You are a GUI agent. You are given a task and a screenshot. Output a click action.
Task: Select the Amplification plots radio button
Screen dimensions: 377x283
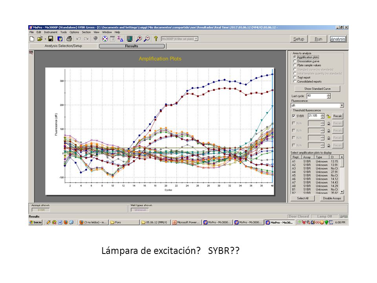pyautogui.click(x=295, y=57)
